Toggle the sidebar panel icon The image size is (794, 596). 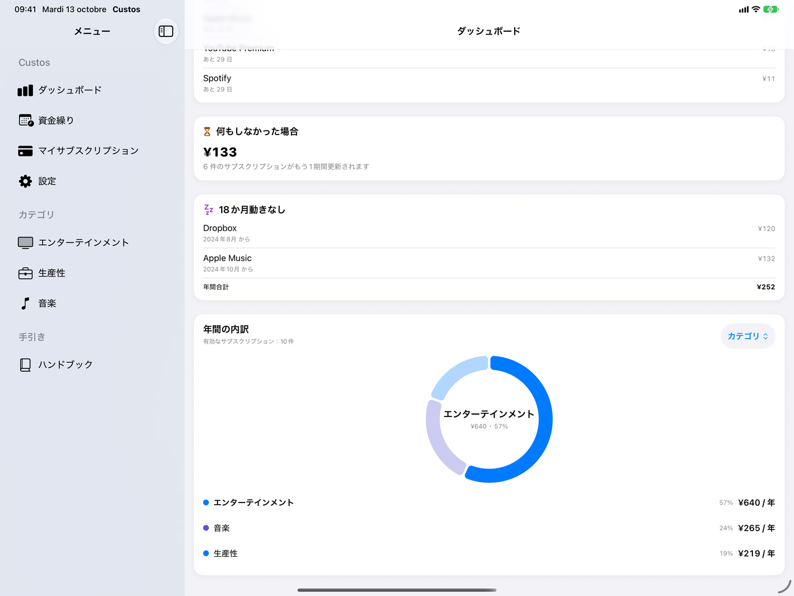[x=166, y=31]
